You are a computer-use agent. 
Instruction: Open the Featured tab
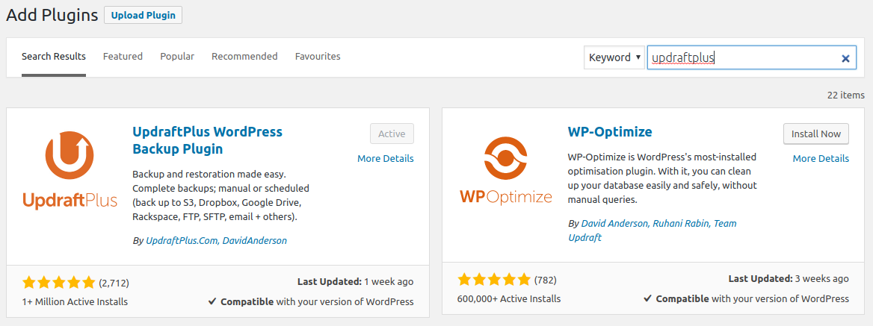(x=123, y=56)
